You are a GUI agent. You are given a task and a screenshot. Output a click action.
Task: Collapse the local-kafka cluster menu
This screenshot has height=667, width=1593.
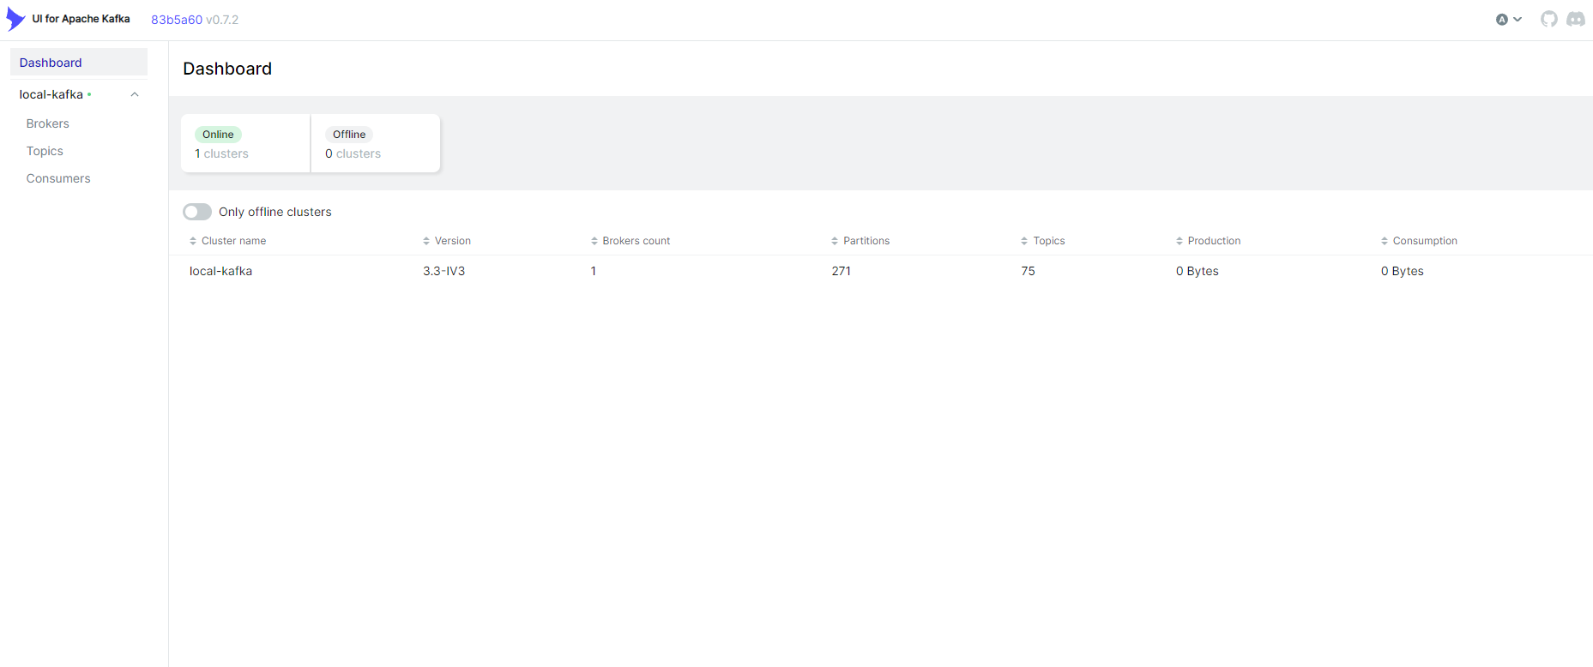pos(135,94)
